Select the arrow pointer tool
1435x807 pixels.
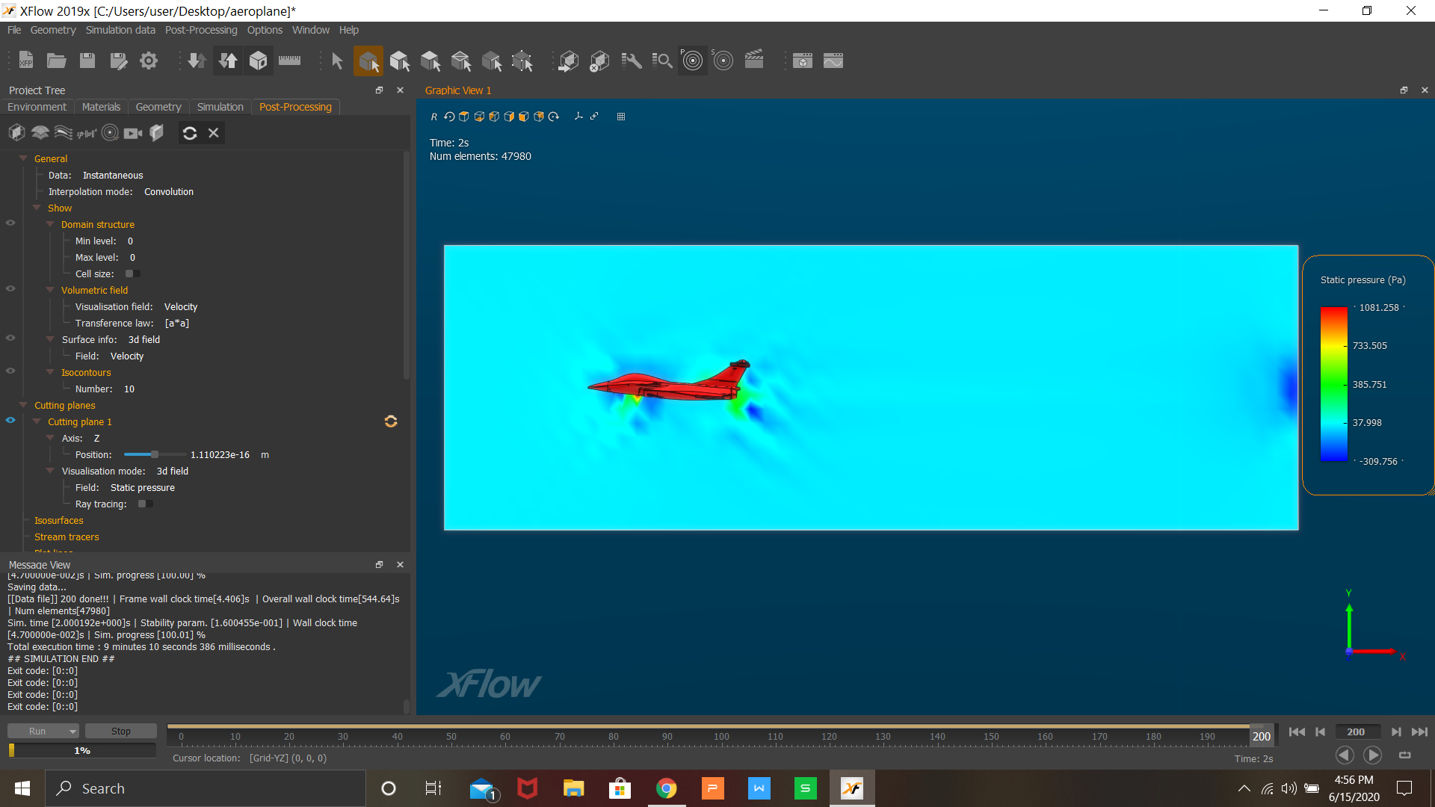coord(337,61)
